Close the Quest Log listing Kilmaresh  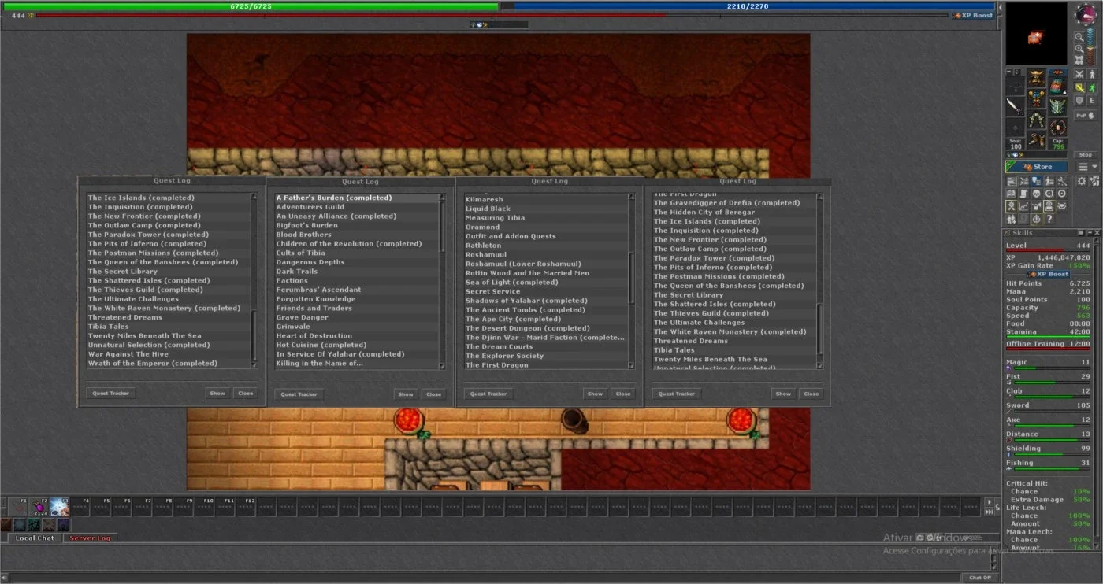click(623, 394)
